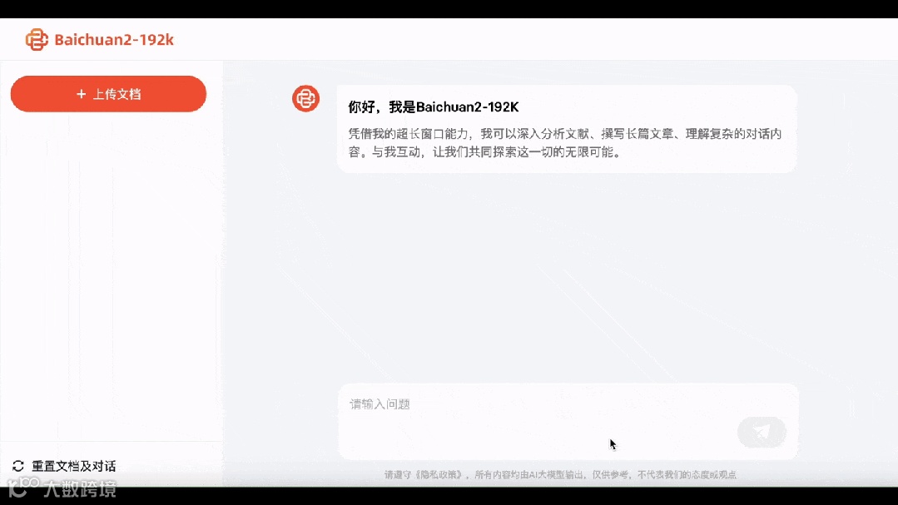Click the Baichuan bot avatar beside greeting
This screenshot has height=505, width=898.
[305, 98]
